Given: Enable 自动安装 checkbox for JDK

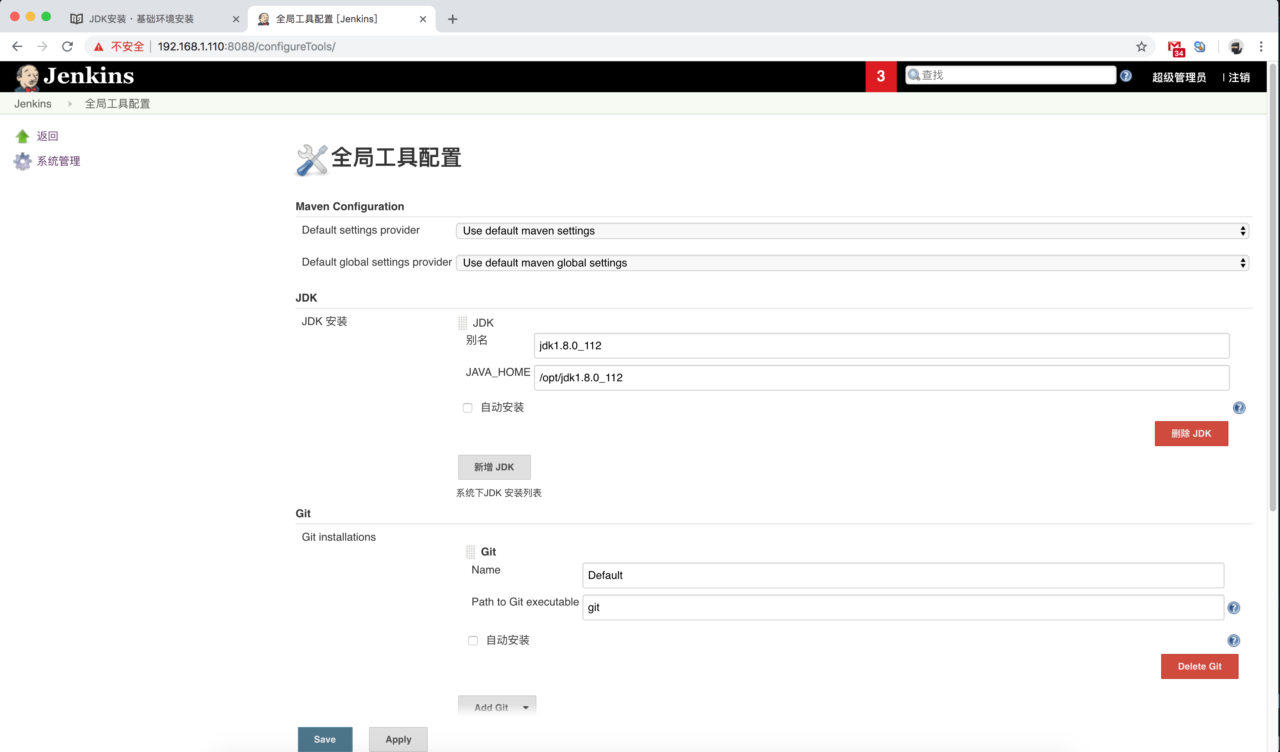Looking at the screenshot, I should (x=467, y=408).
